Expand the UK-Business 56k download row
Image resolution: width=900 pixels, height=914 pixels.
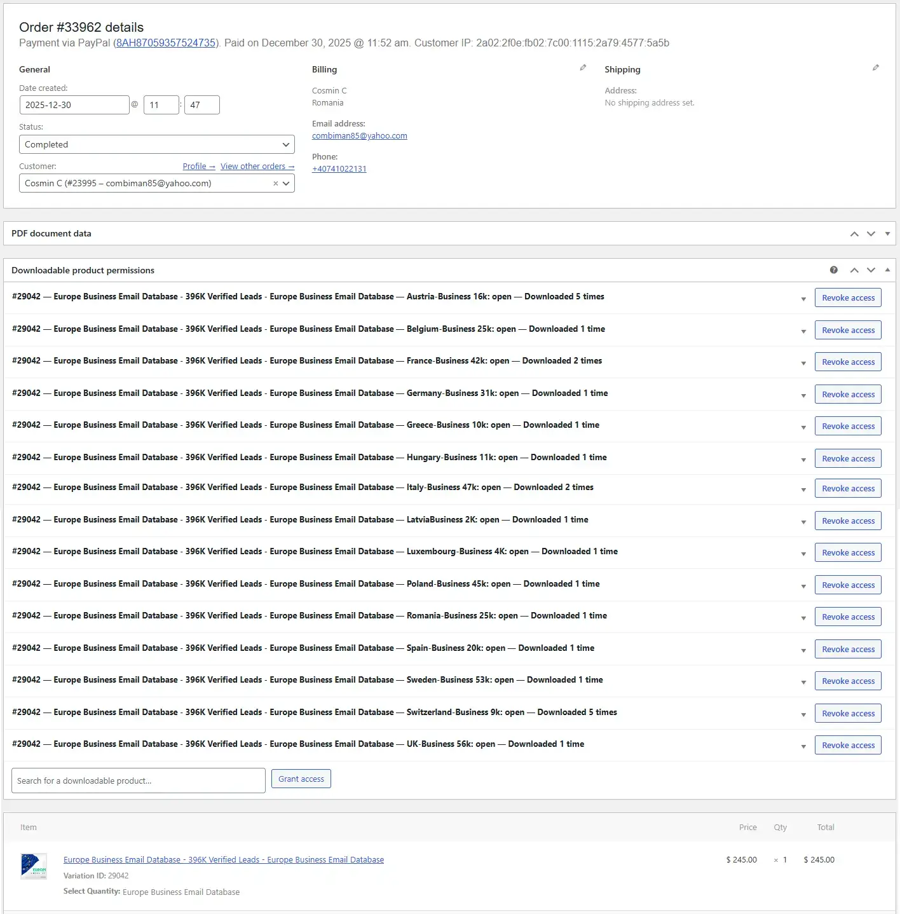coord(803,746)
